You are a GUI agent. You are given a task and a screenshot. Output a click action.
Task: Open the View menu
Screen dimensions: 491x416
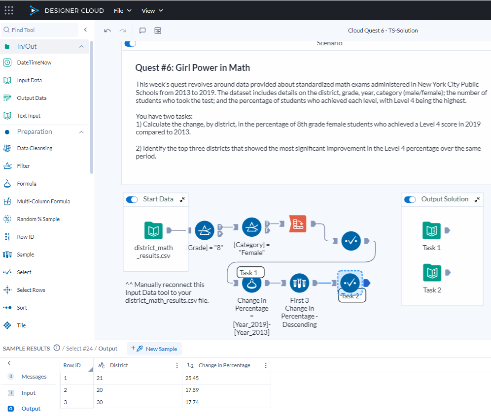click(151, 10)
